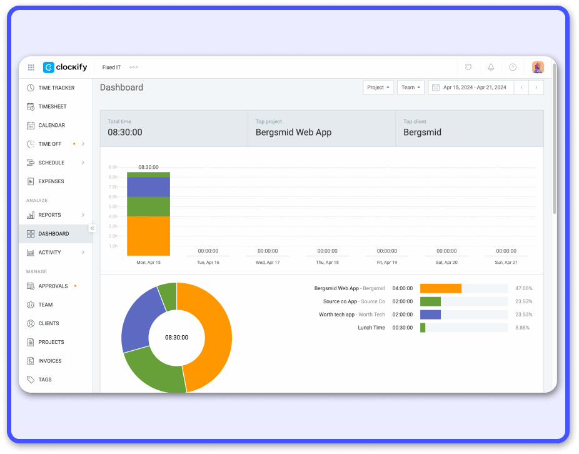Image resolution: width=579 pixels, height=454 pixels.
Task: Click the Schedule icon in sidebar
Action: point(31,163)
